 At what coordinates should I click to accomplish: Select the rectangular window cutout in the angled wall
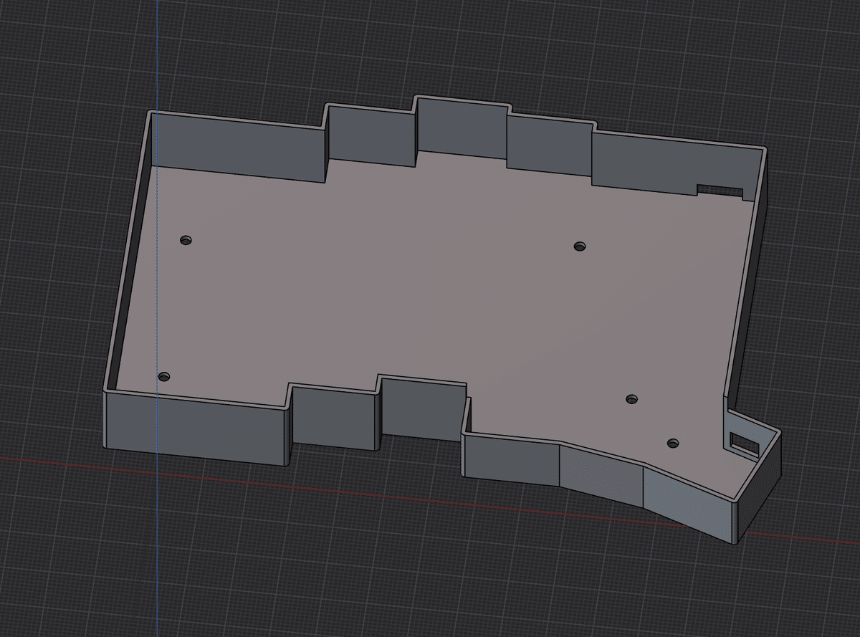tap(744, 444)
